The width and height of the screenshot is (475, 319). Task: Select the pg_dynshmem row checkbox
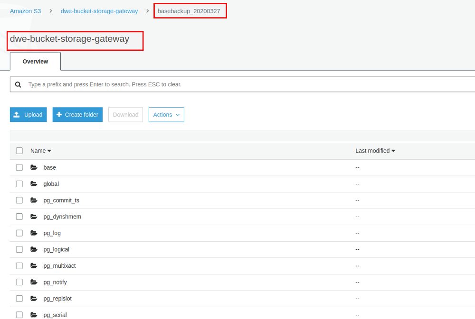click(x=19, y=217)
